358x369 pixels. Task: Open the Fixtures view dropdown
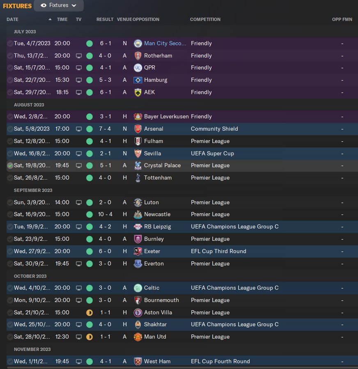[x=59, y=5]
